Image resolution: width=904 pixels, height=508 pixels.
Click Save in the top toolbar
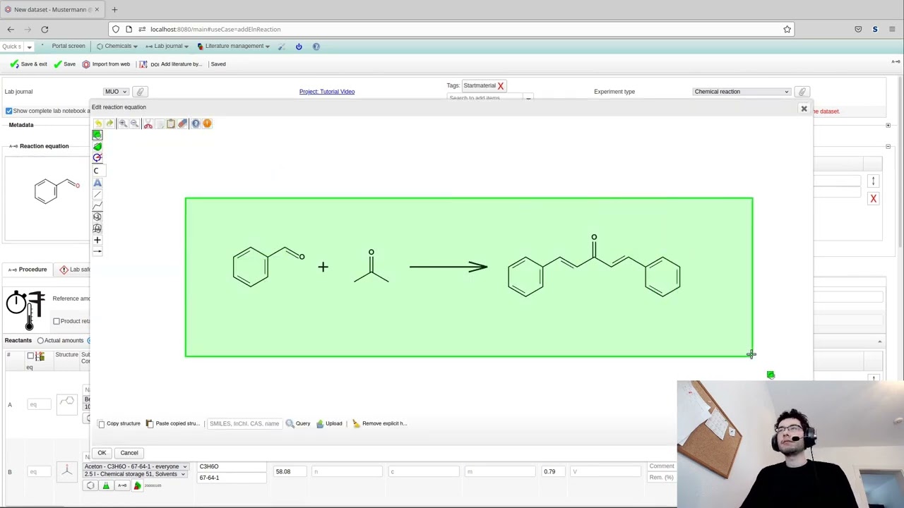click(64, 64)
